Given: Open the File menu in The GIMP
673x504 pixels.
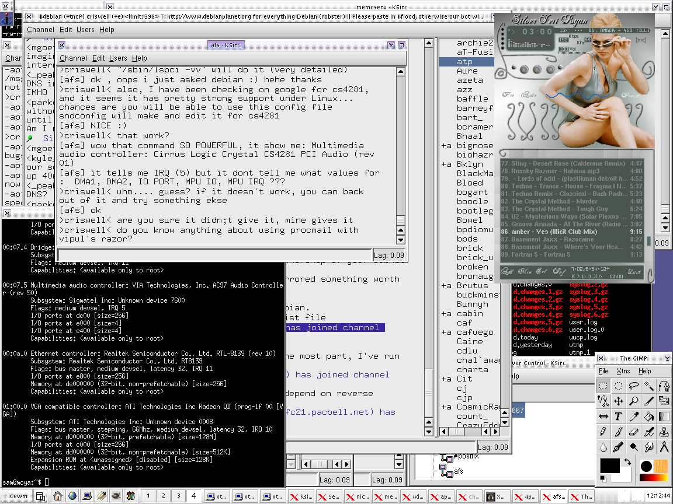Looking at the screenshot, I should tap(603, 371).
